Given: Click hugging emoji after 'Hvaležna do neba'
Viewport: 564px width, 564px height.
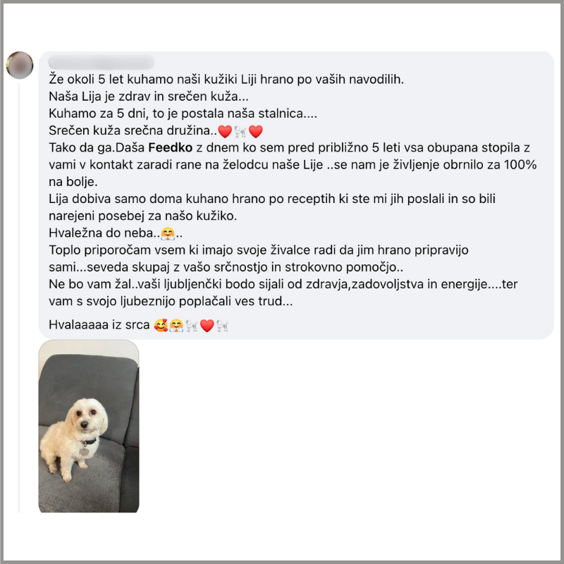Looking at the screenshot, I should (168, 234).
